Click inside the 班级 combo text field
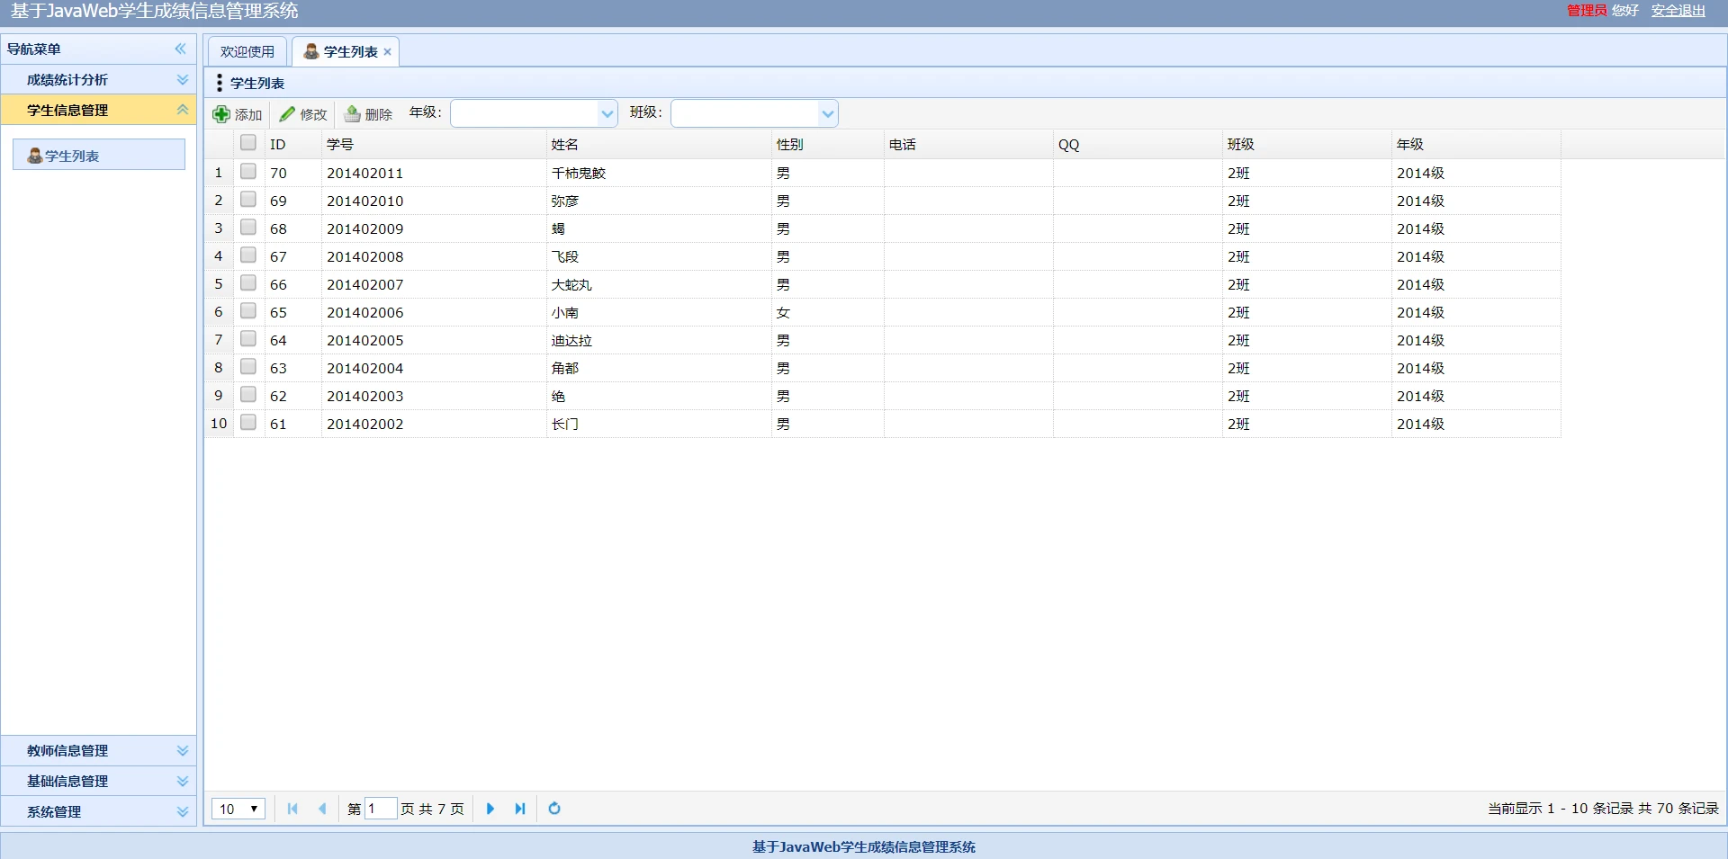Viewport: 1728px width, 859px height. (745, 113)
